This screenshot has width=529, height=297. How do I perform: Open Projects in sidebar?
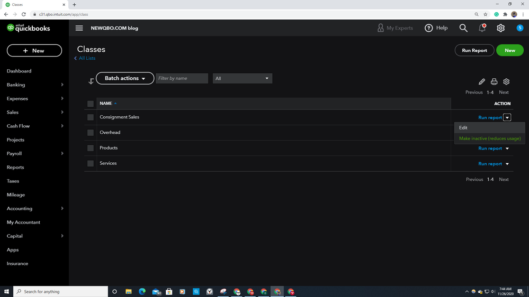tap(15, 140)
